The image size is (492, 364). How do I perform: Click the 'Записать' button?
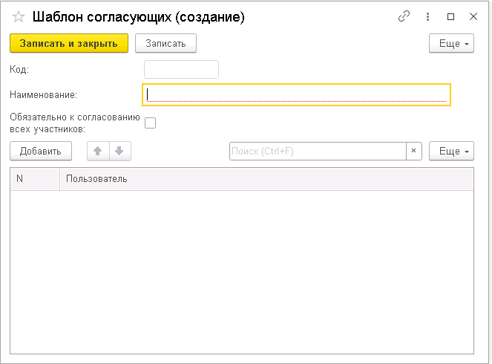pyautogui.click(x=165, y=43)
